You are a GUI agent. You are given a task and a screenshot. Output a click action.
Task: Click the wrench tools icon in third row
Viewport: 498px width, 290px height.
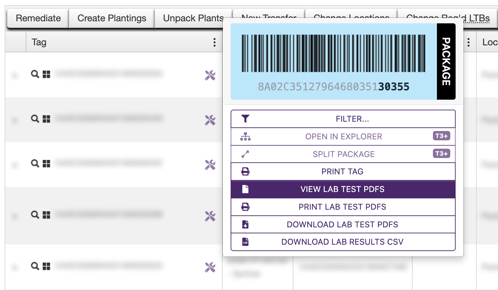pyautogui.click(x=210, y=165)
